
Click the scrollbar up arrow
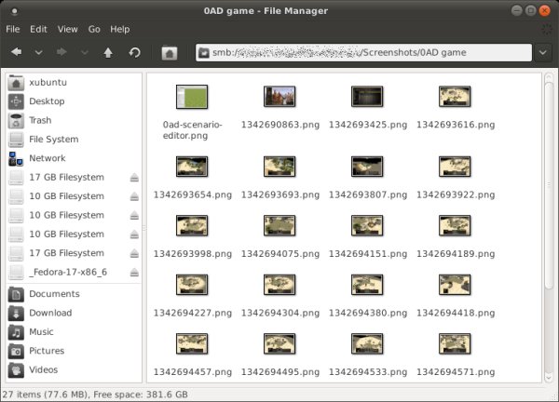point(549,77)
